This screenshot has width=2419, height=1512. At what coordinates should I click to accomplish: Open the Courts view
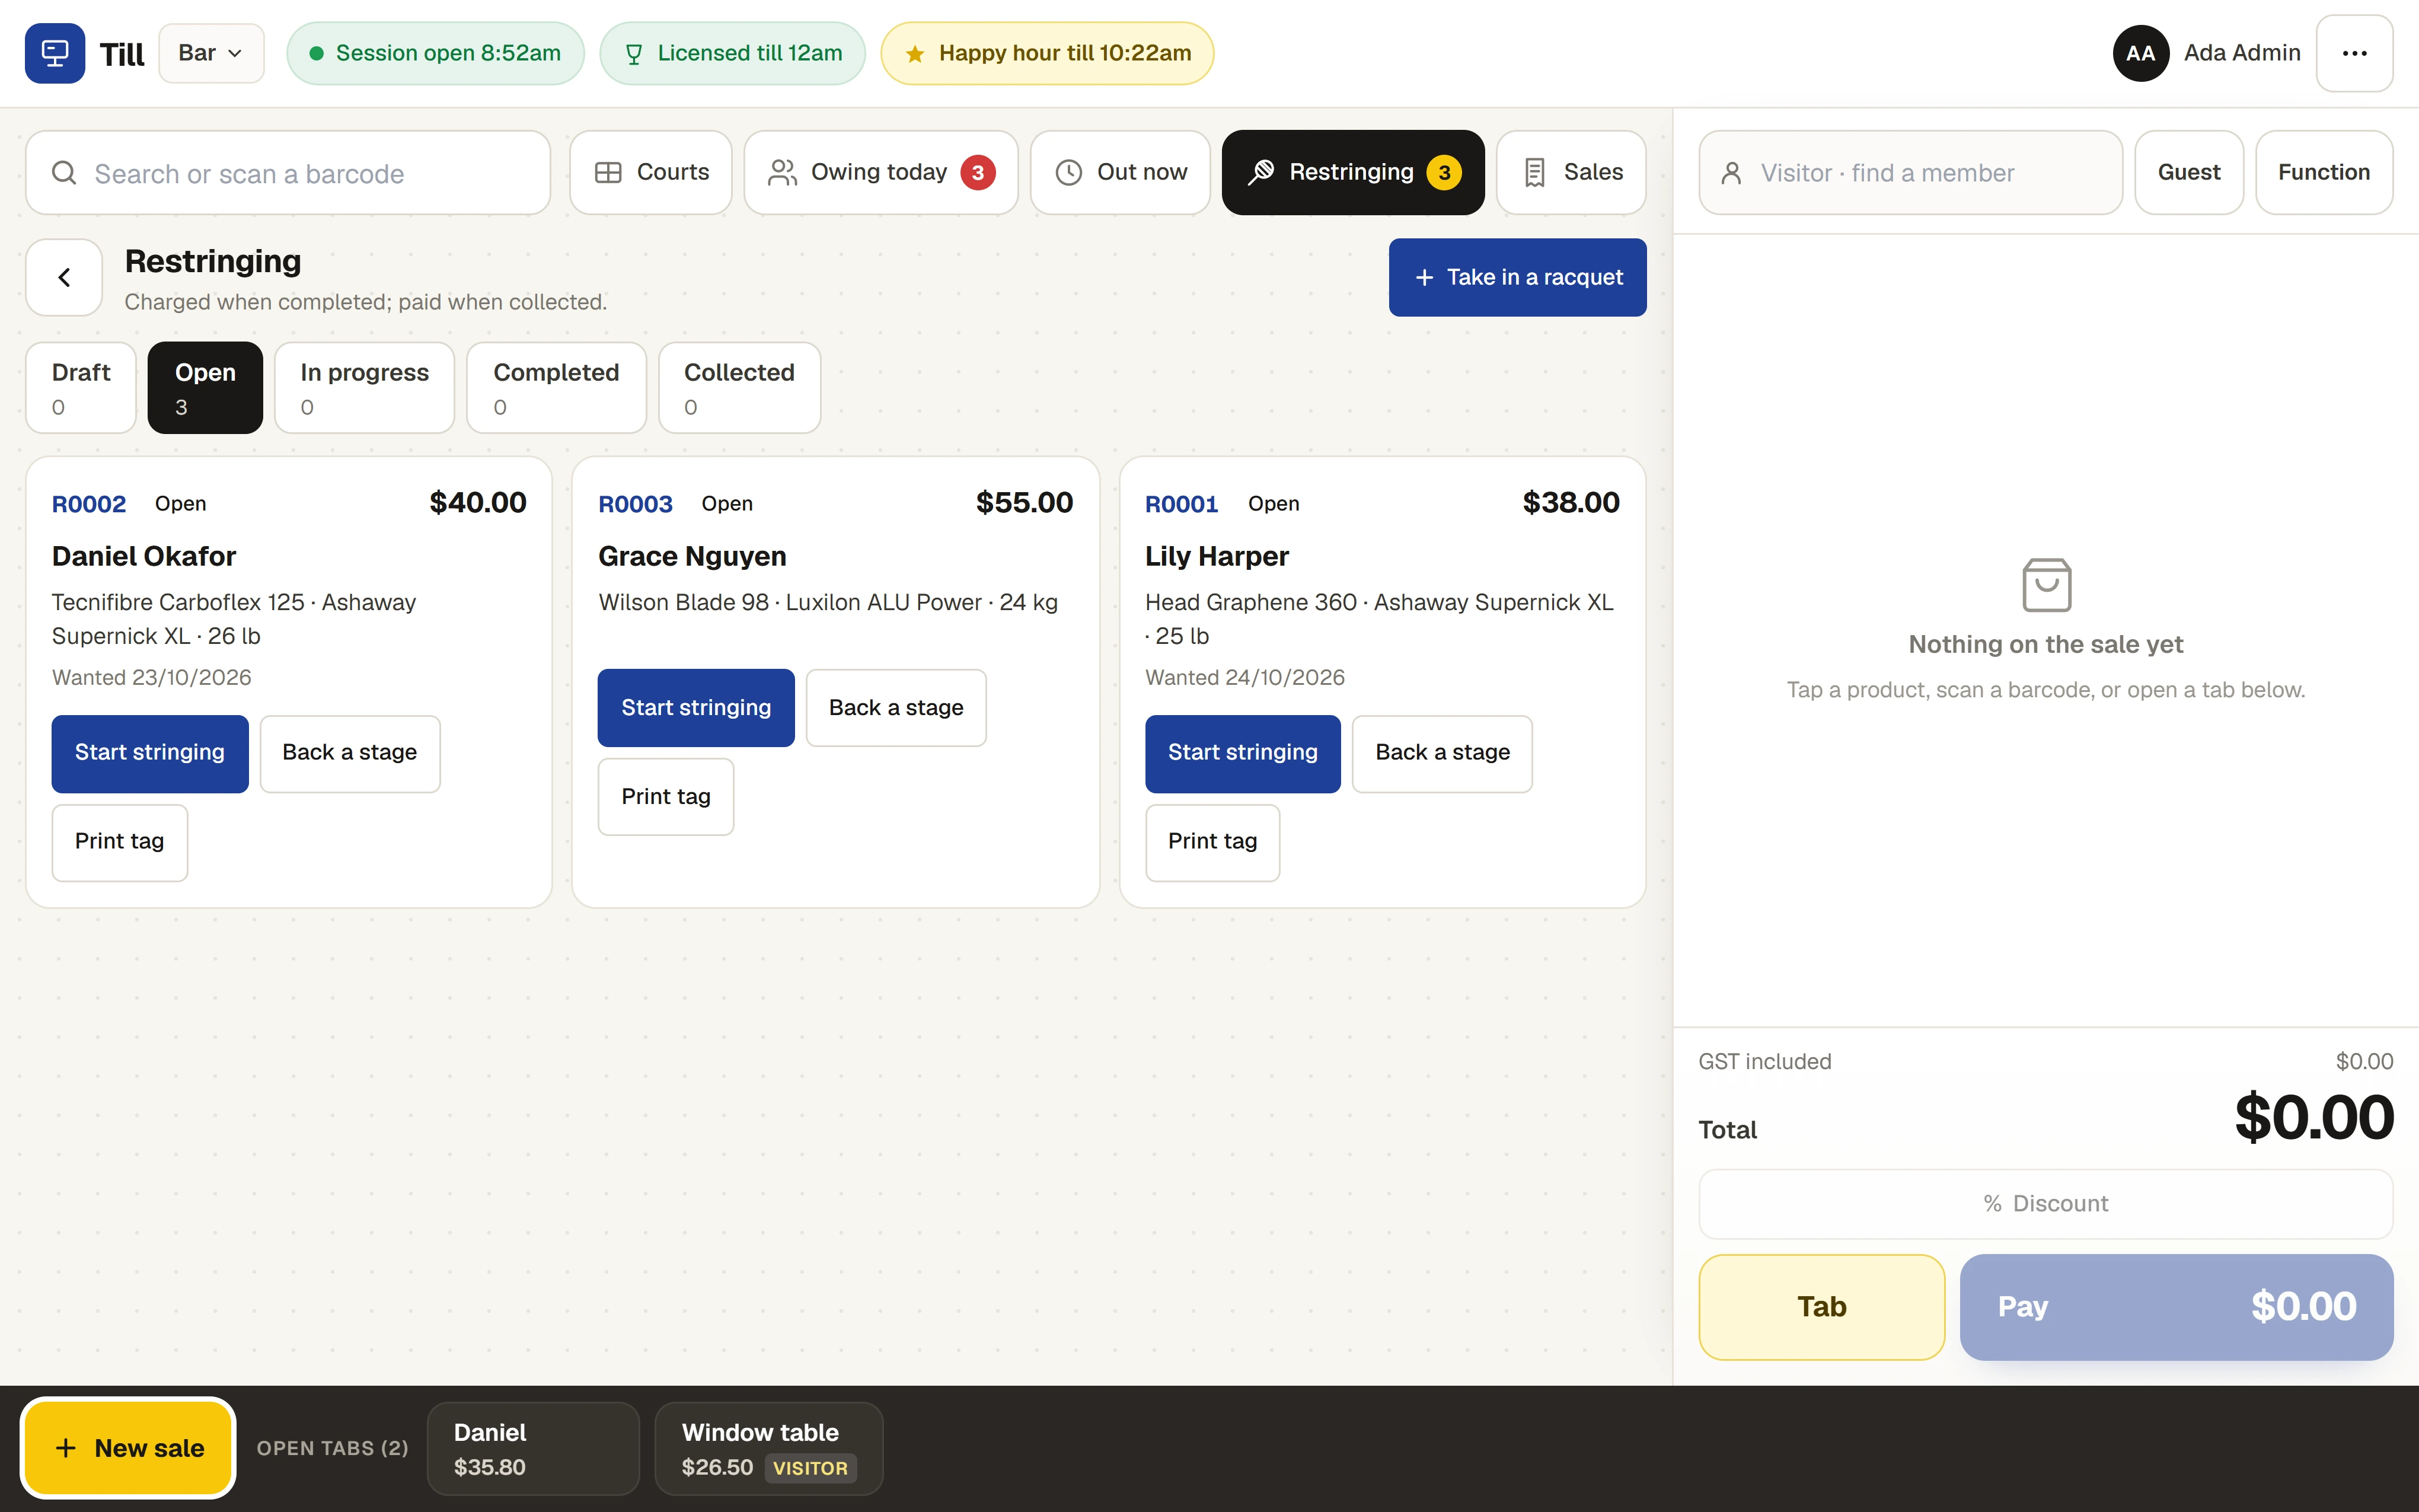[x=651, y=173]
